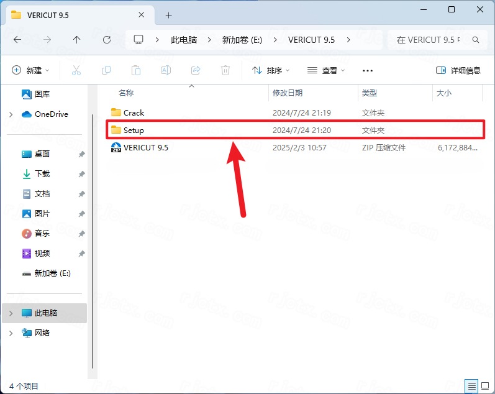Click the computer icon in address bar

(x=139, y=40)
